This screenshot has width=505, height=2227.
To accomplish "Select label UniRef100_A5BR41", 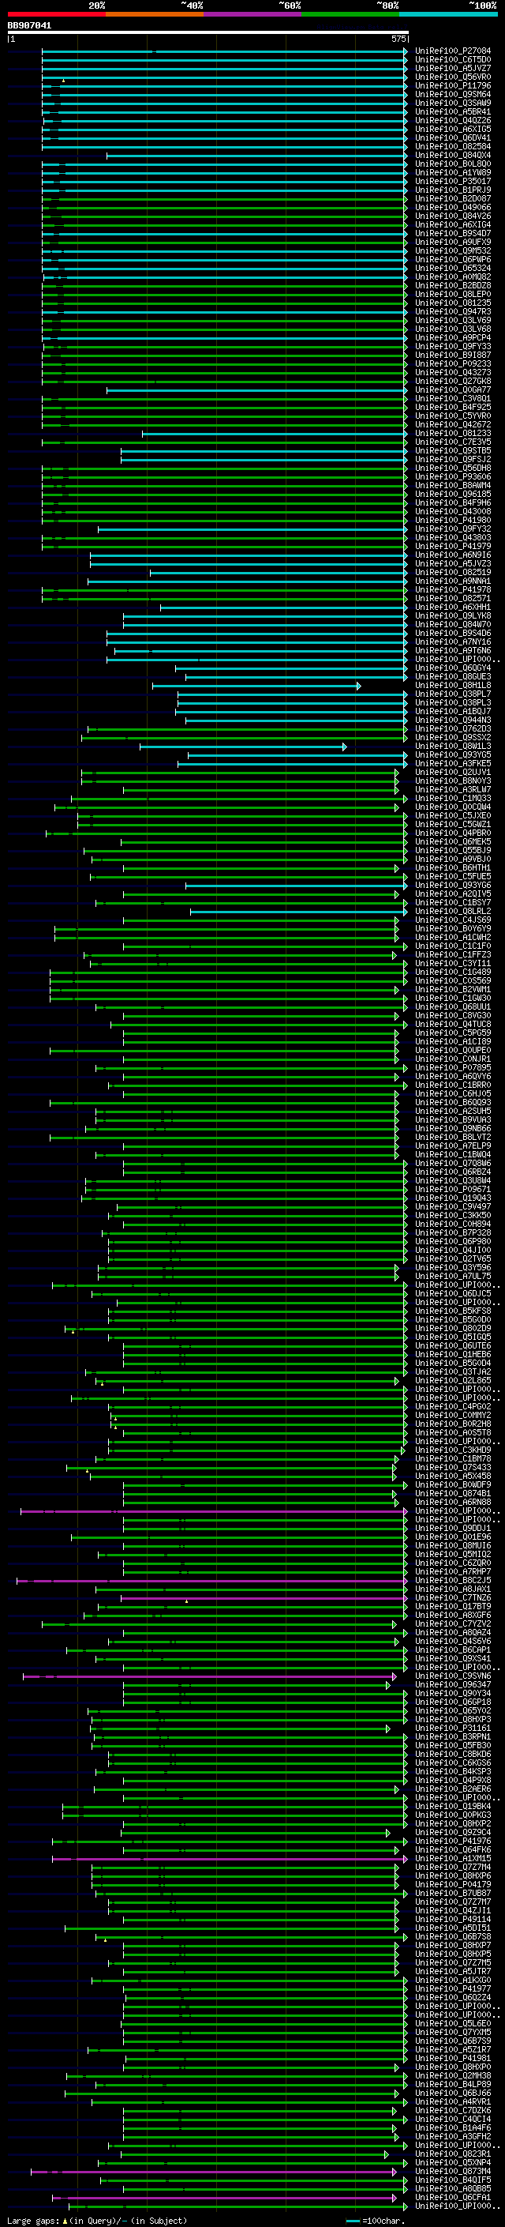I will (453, 111).
